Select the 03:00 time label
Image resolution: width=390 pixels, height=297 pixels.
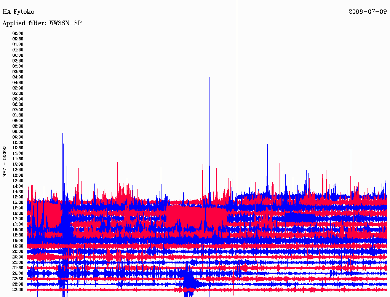pyautogui.click(x=18, y=66)
